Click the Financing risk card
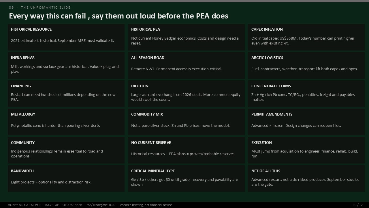Viewport: 369px width, 208px height. [66, 94]
